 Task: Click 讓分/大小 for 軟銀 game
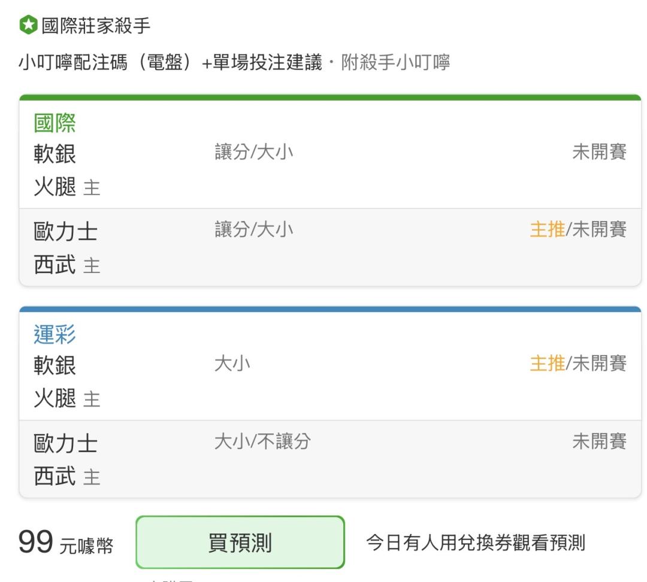(x=254, y=152)
